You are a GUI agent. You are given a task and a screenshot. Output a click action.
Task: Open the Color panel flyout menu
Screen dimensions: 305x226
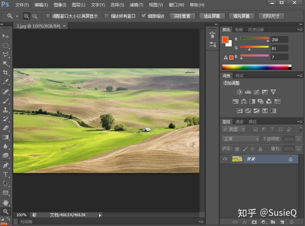click(x=300, y=30)
